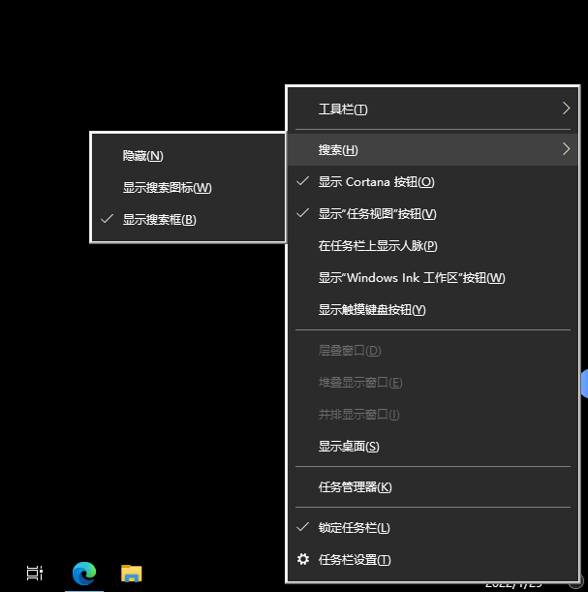Toggle 显示 Cortana 按钮(O) option
This screenshot has height=592, width=588.
click(x=432, y=181)
